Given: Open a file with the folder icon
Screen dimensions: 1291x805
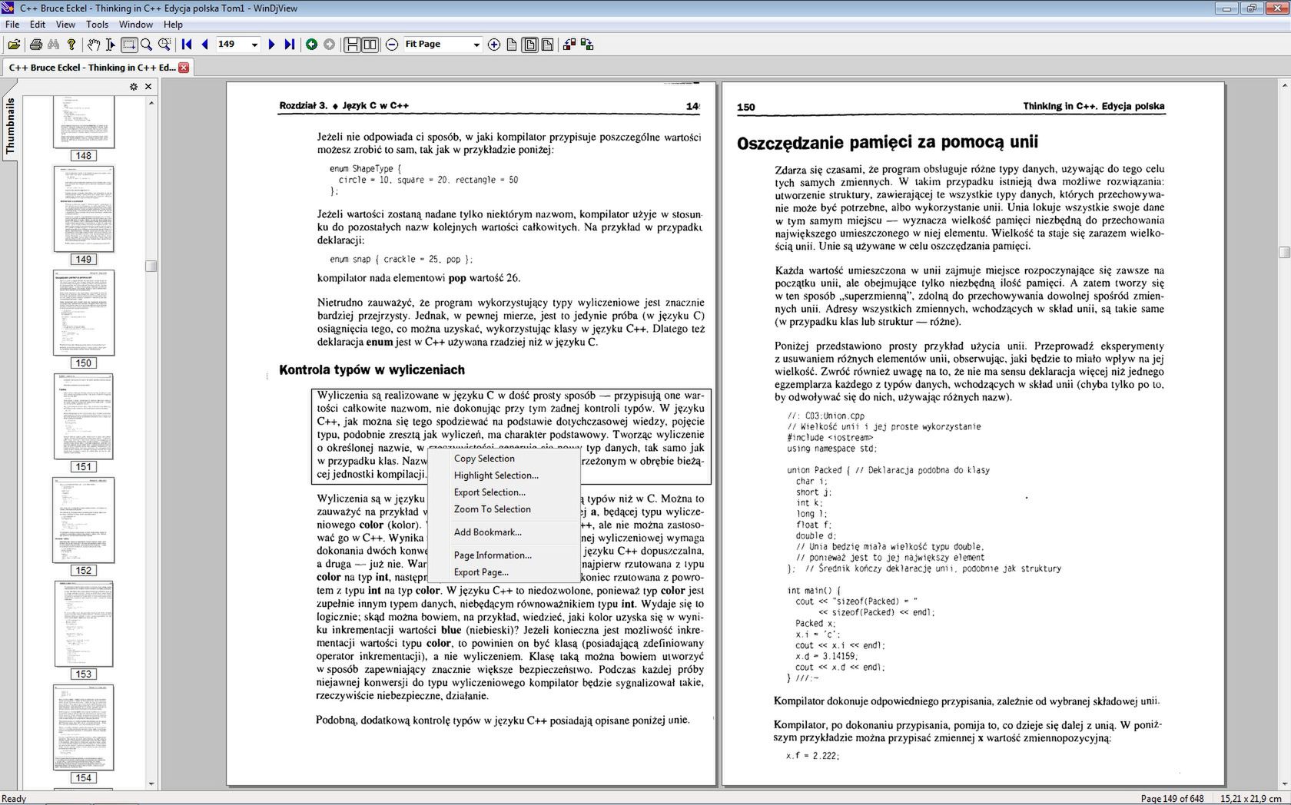Looking at the screenshot, I should tap(14, 45).
